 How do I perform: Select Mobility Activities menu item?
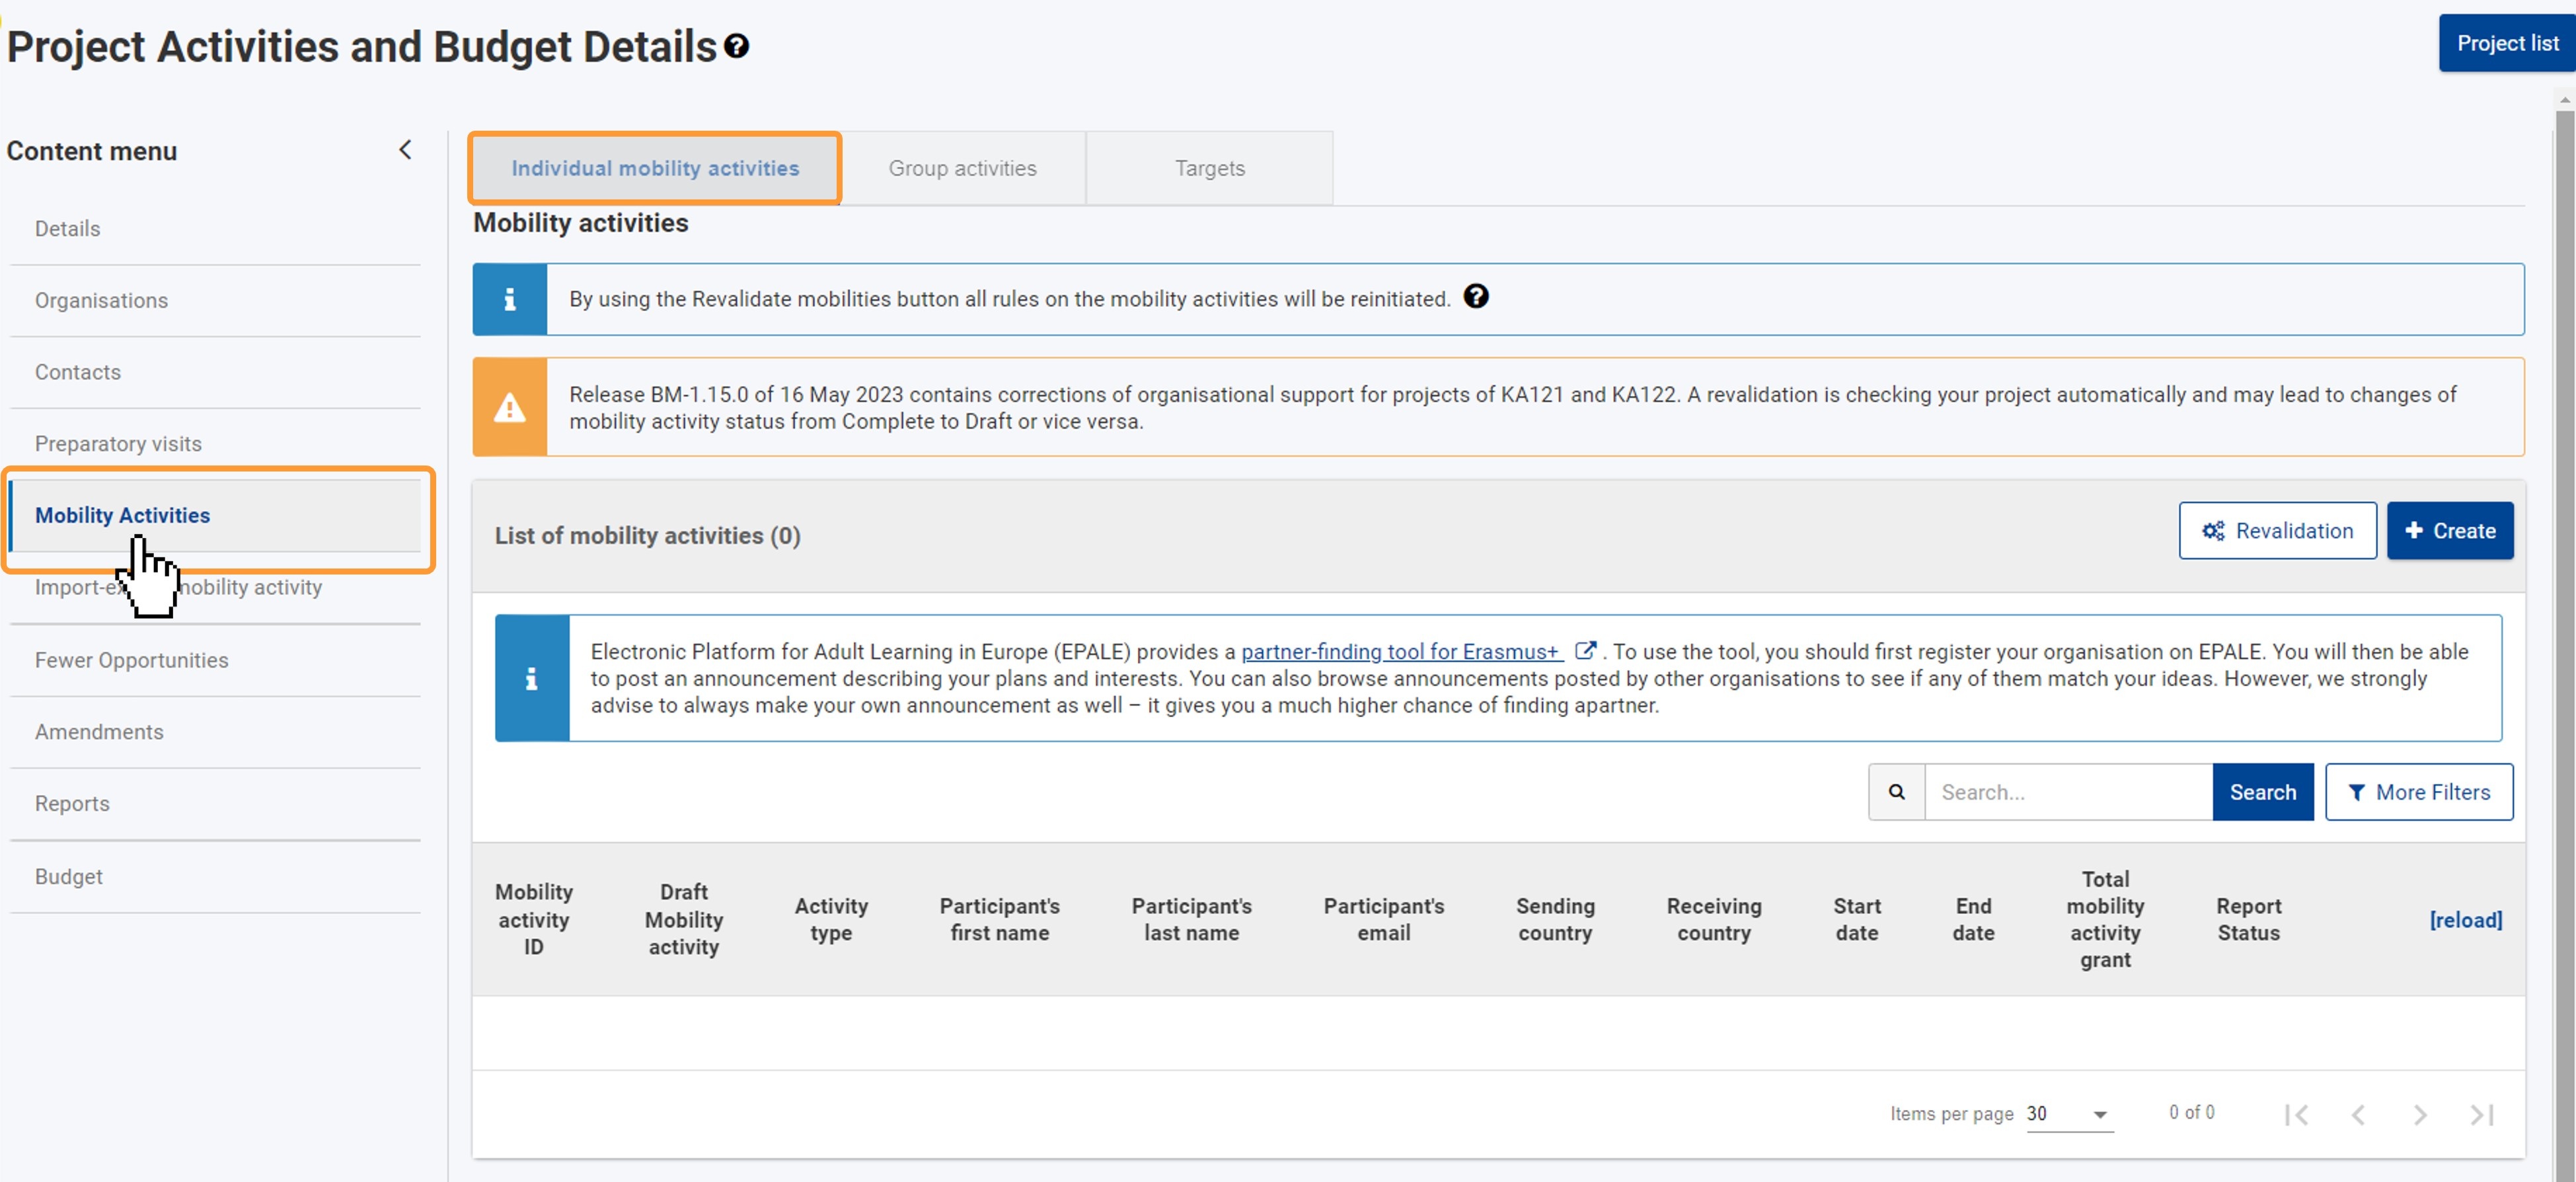click(x=215, y=516)
